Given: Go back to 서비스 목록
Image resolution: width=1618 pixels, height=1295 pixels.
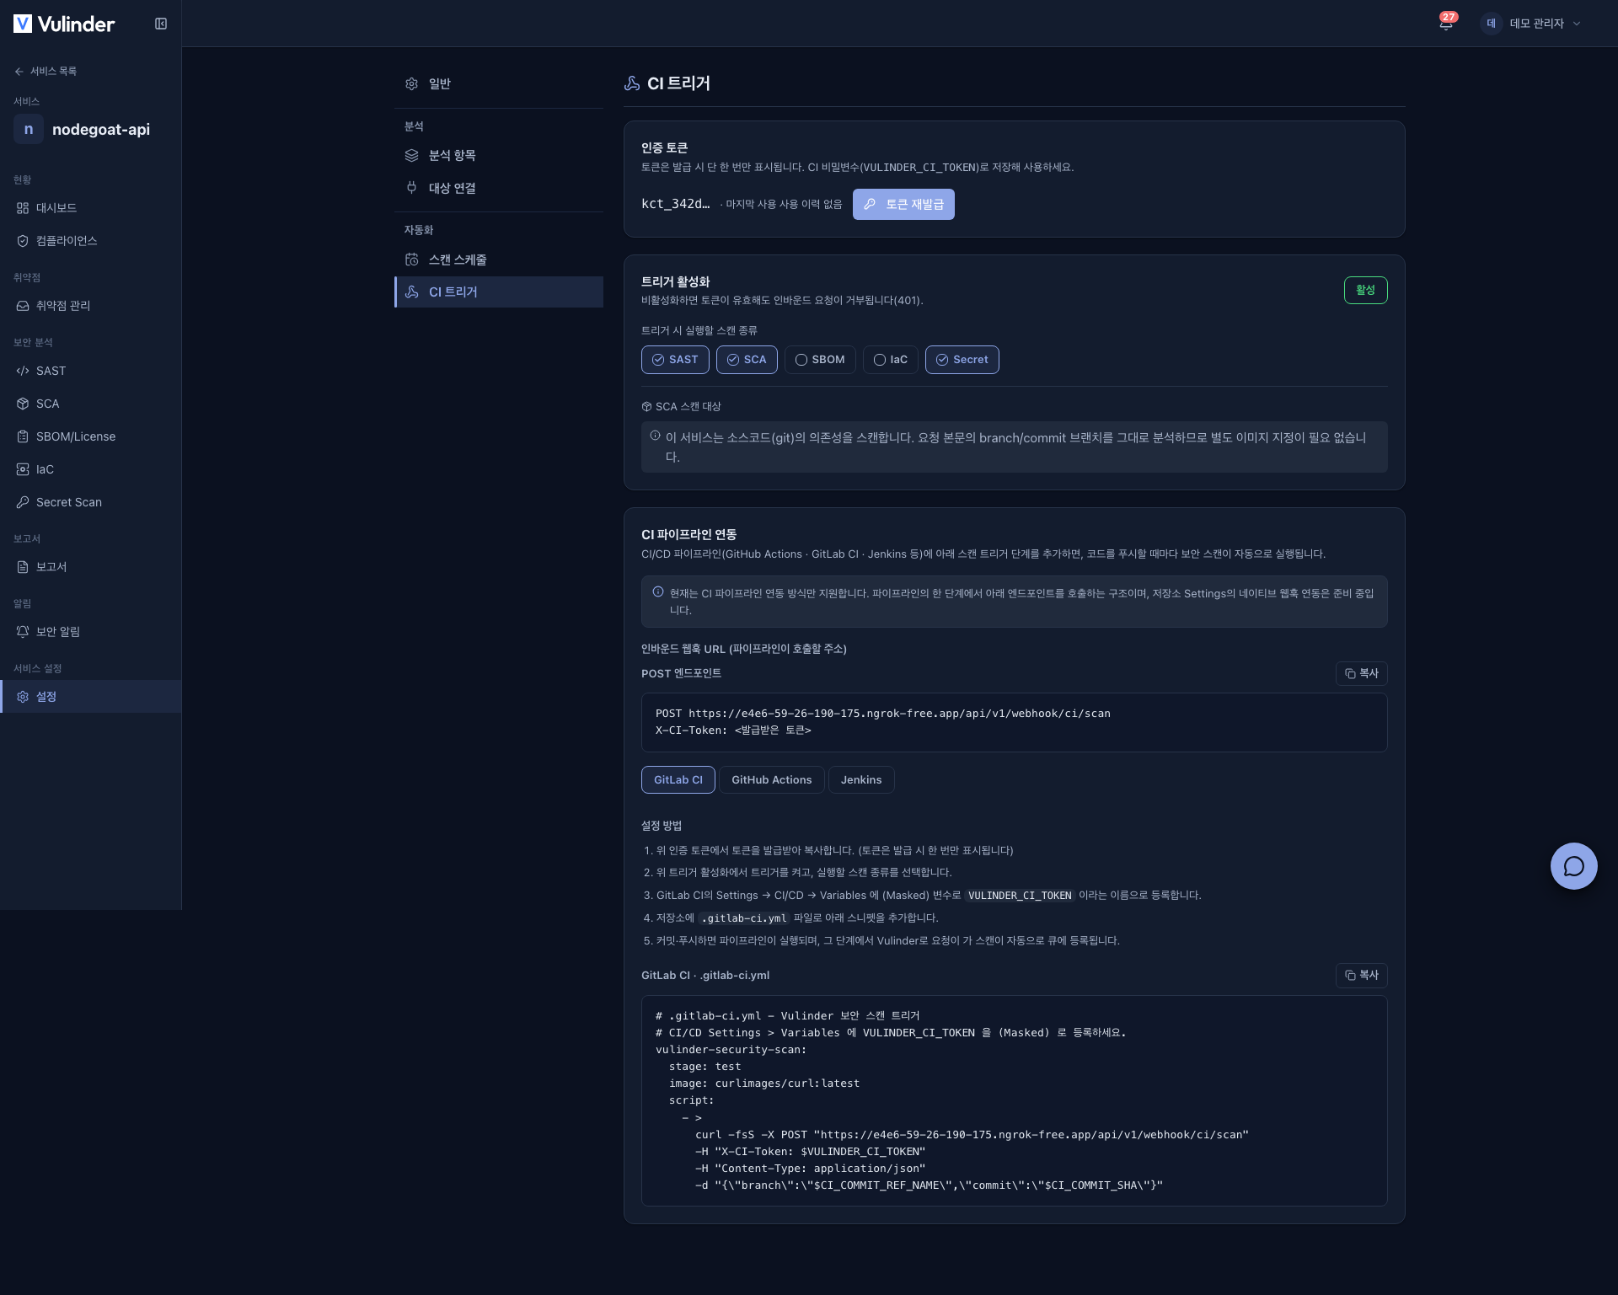Looking at the screenshot, I should click(46, 72).
